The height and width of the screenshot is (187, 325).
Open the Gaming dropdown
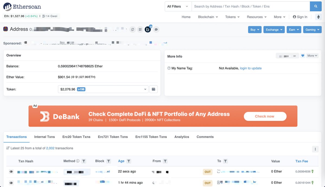coord(312,29)
